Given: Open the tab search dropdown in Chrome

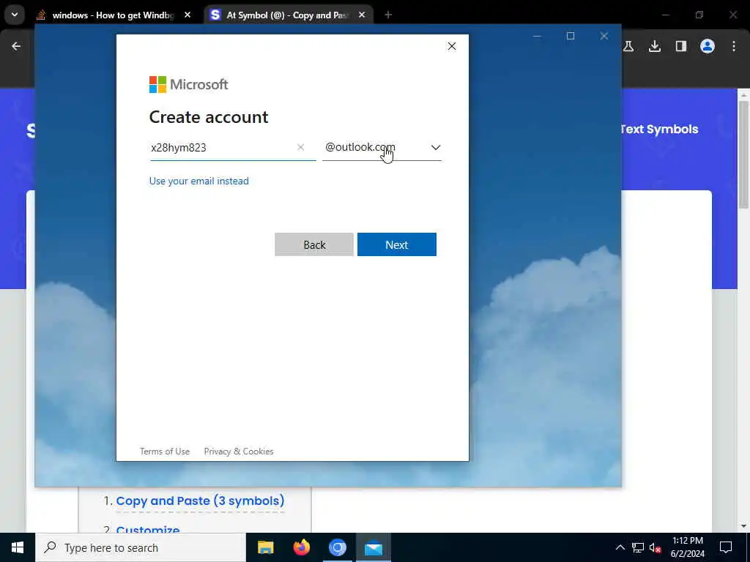Looking at the screenshot, I should pos(15,15).
